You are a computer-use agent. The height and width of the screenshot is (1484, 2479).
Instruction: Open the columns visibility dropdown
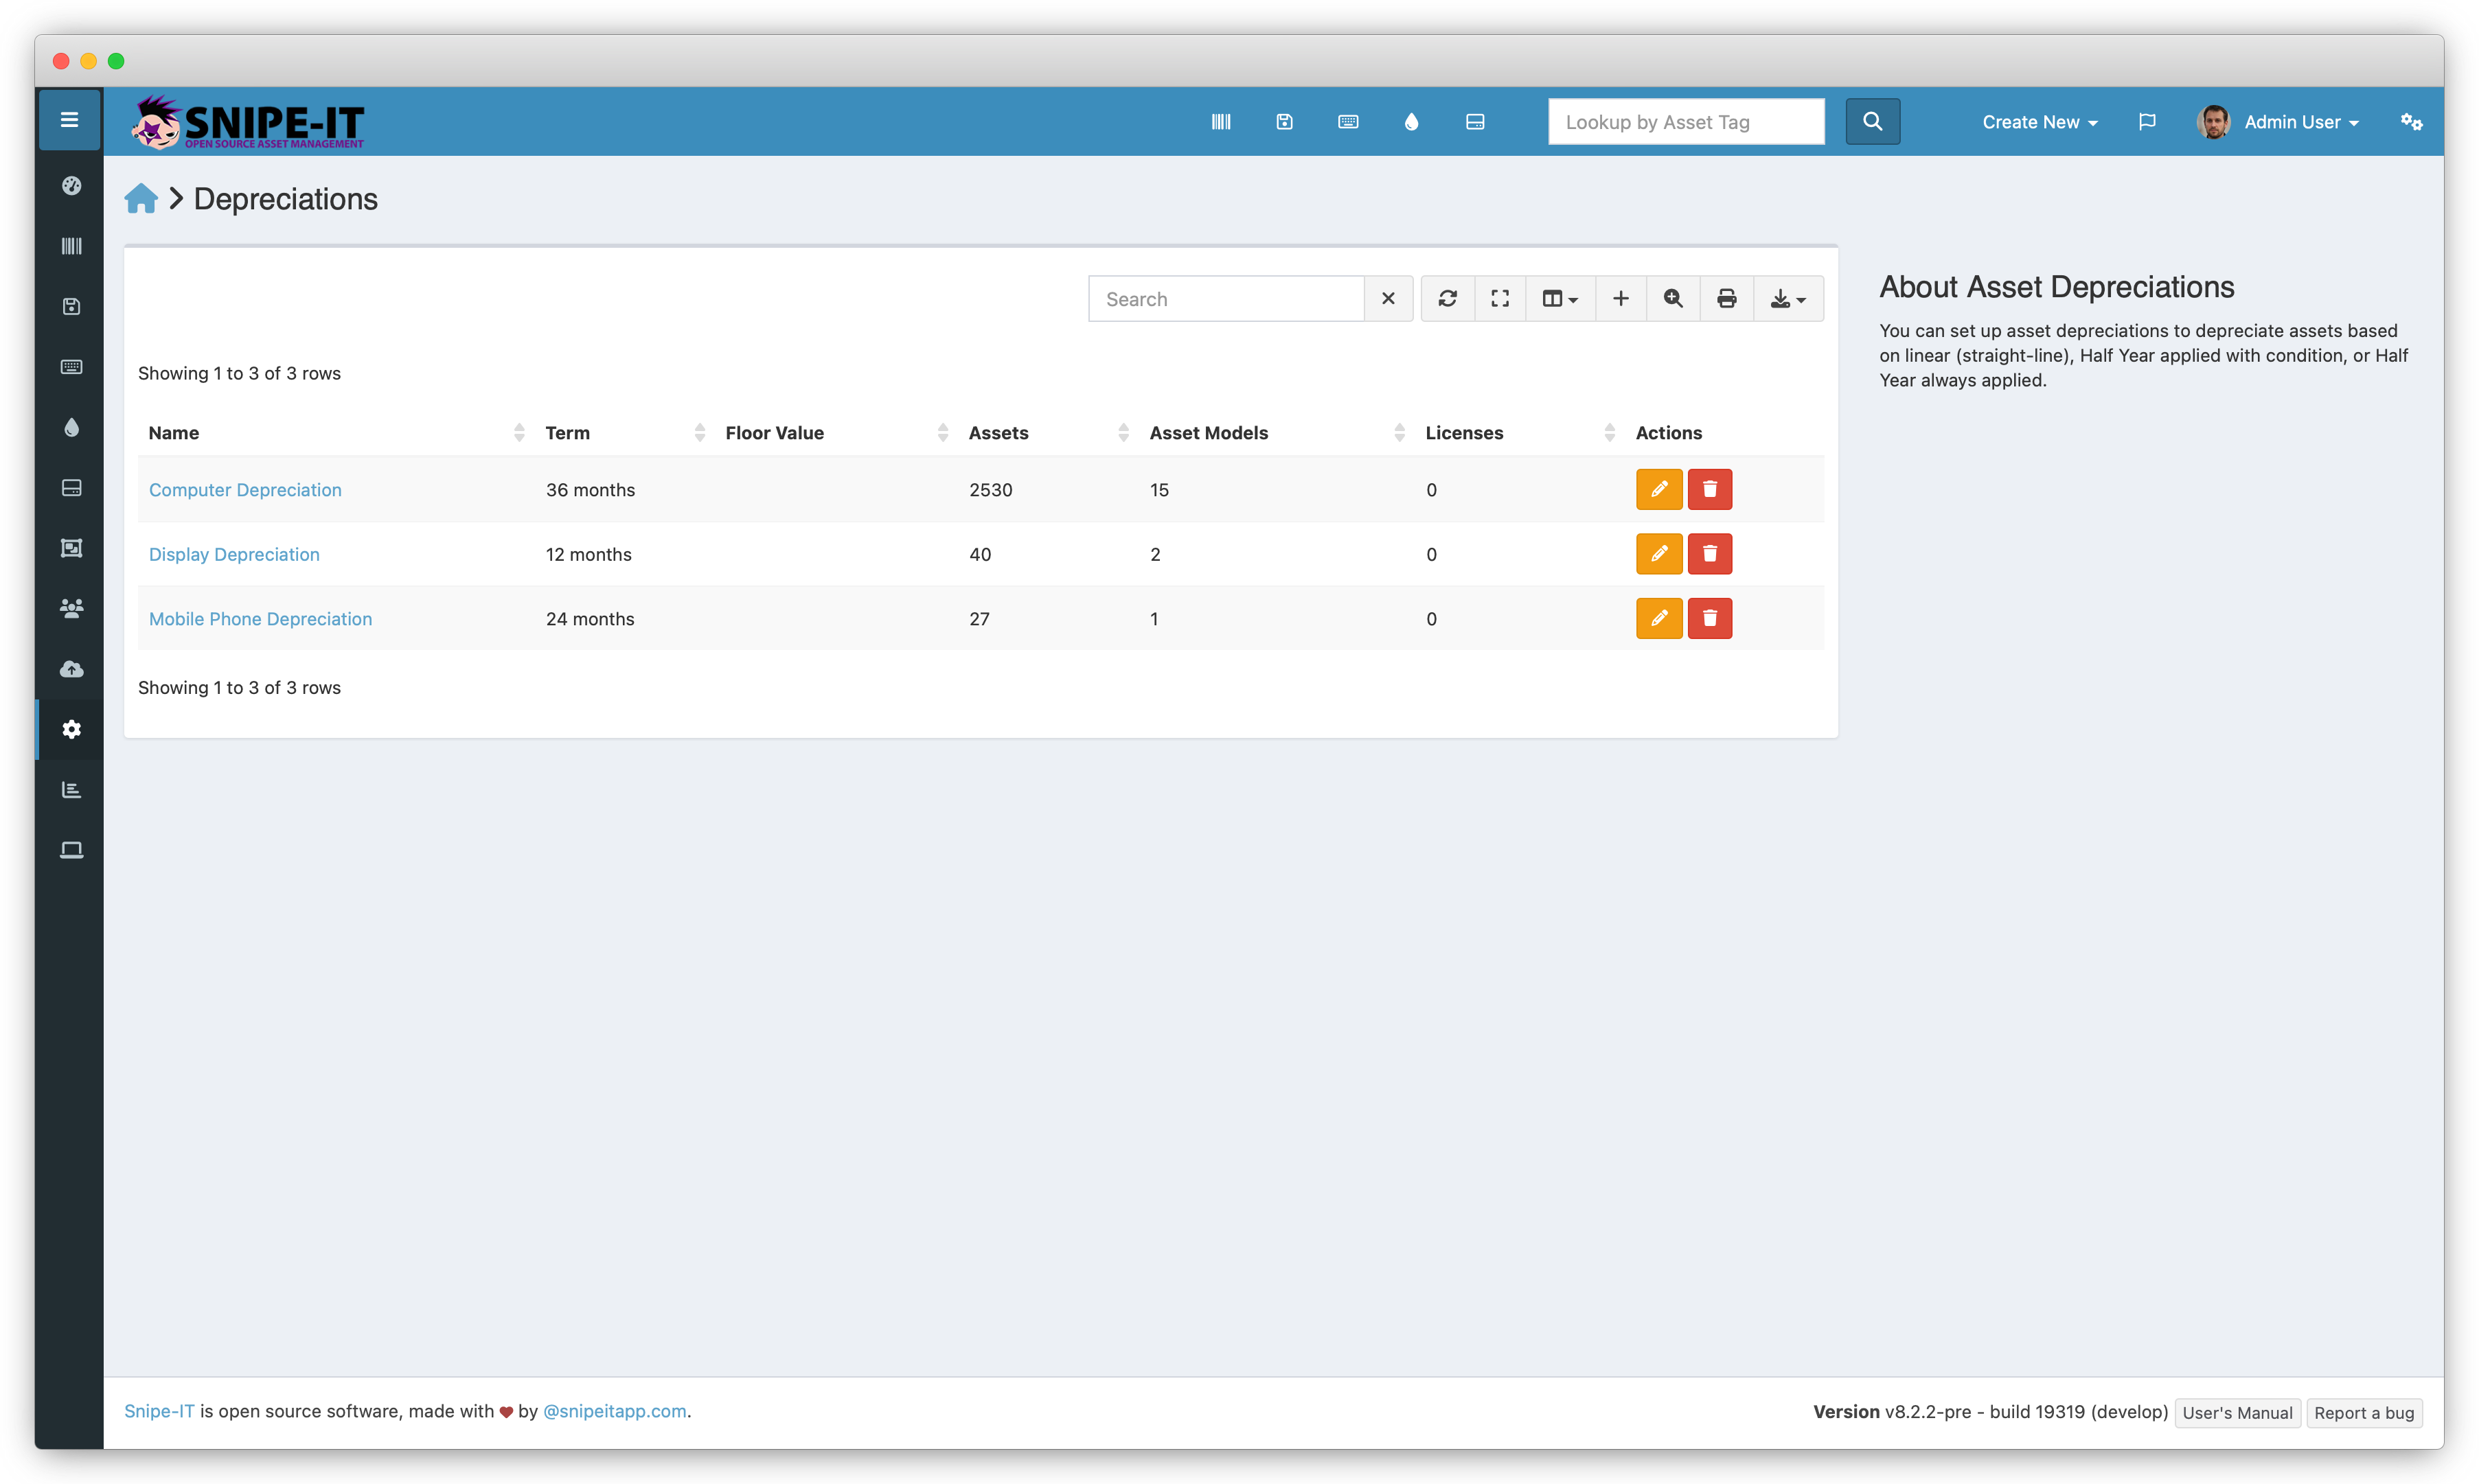click(1560, 299)
